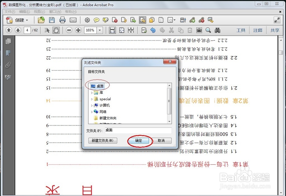Click the link chain add icon
Viewport: 286px width, 196px height.
(192, 20)
